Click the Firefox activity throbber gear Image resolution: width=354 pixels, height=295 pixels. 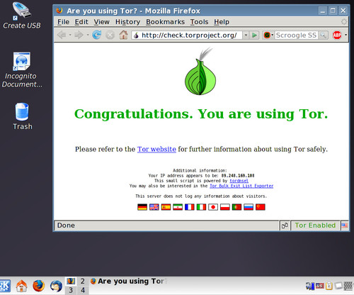(x=344, y=22)
